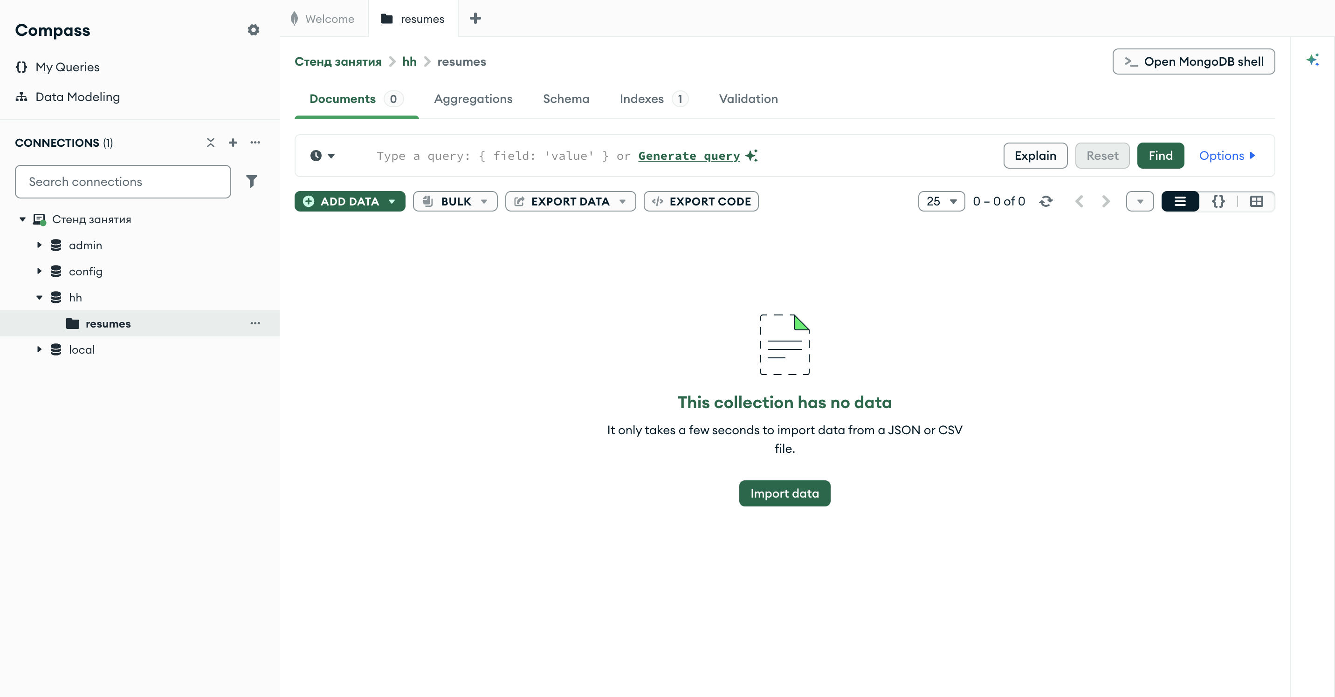Switch to Schema tab

[x=566, y=99]
